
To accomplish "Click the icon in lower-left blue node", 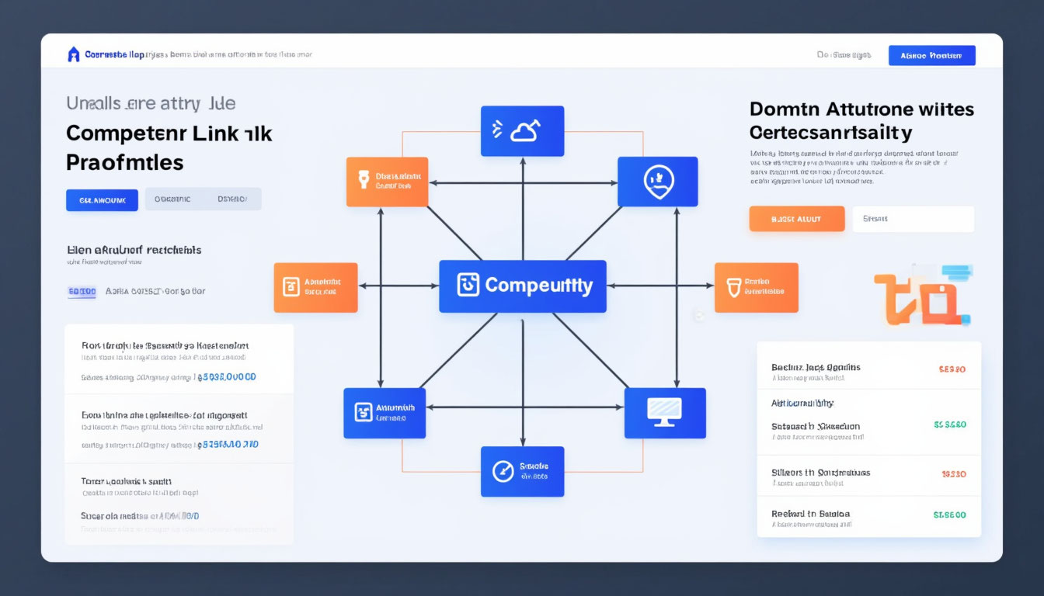I will [x=363, y=412].
